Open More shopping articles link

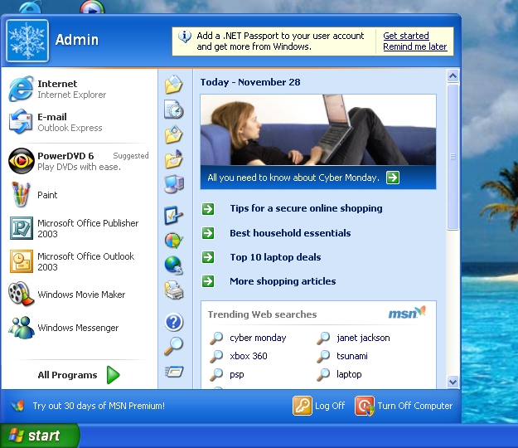click(x=283, y=281)
